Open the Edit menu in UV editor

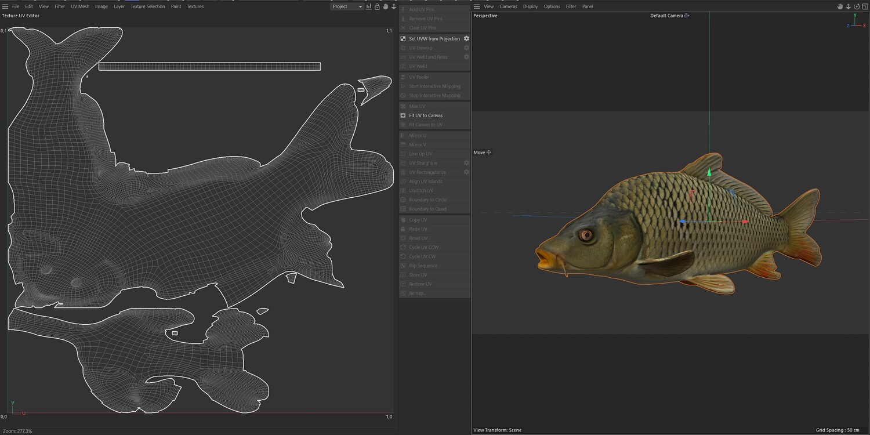(x=29, y=6)
